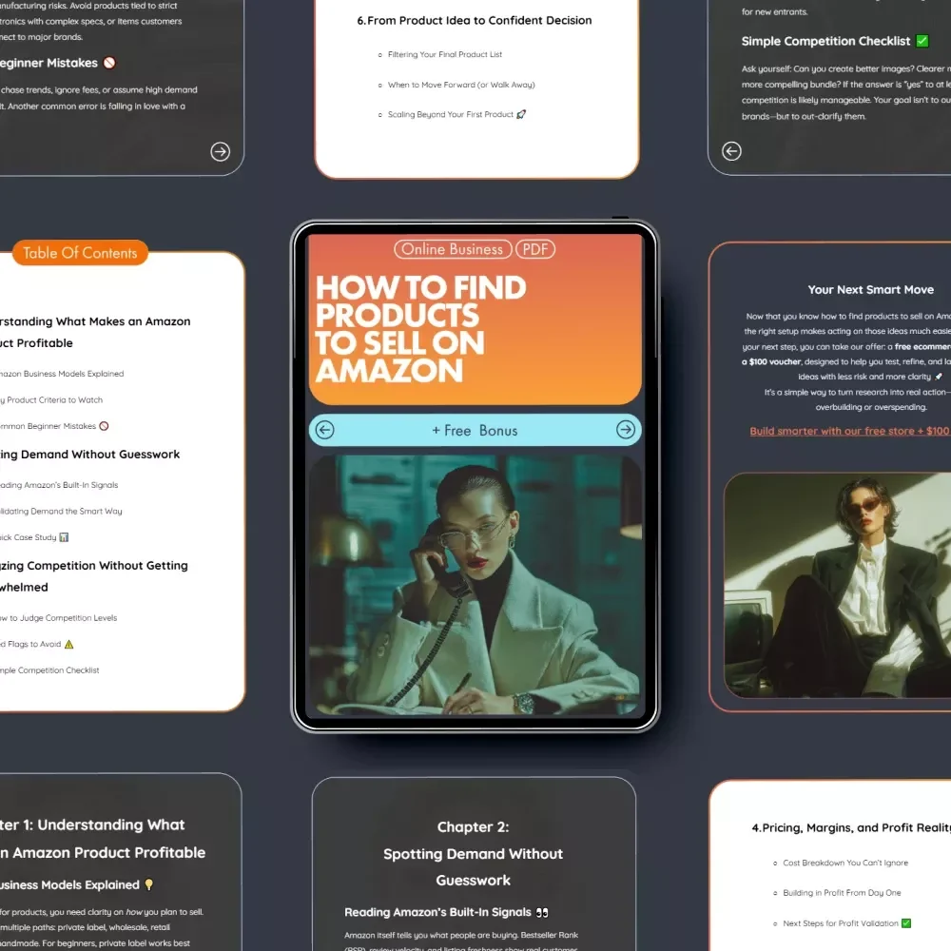Click Validating Demand the Smart Way entry

coord(61,512)
